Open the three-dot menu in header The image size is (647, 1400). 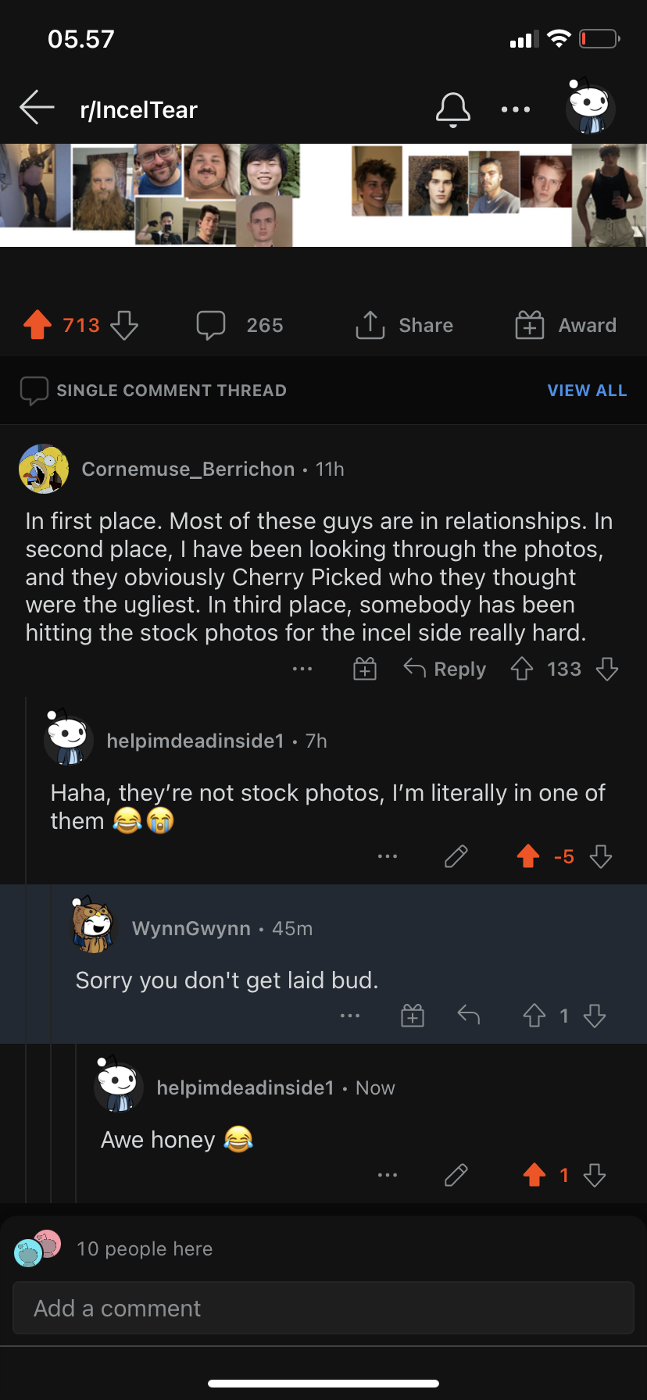516,109
